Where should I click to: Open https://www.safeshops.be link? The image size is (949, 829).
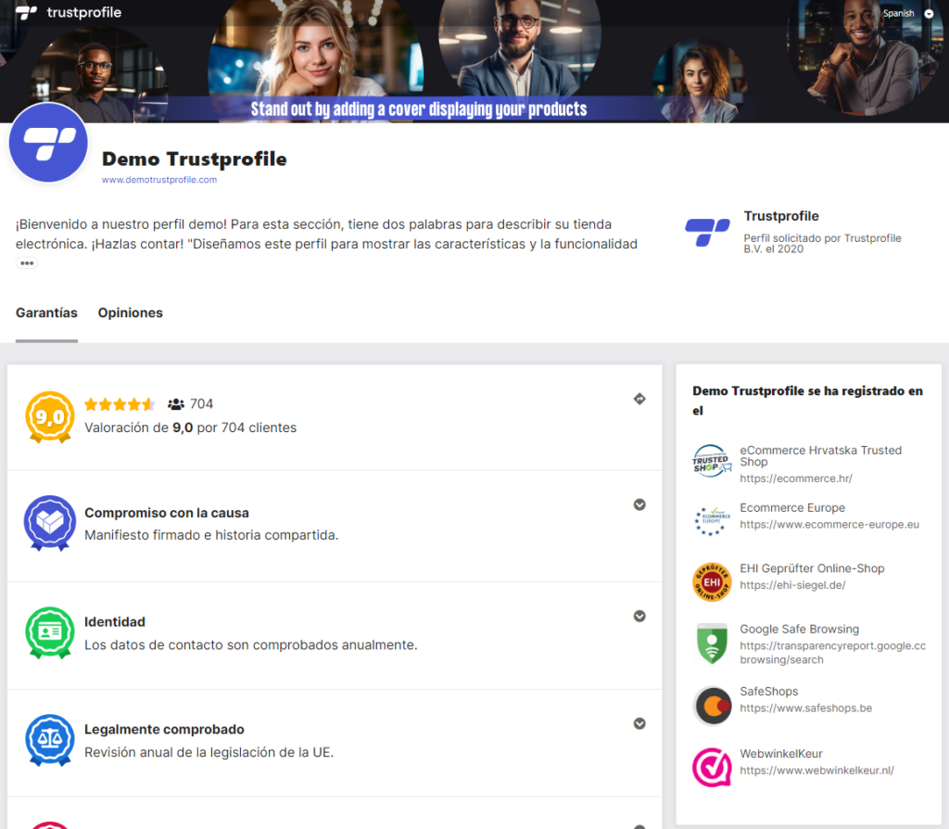pos(805,708)
